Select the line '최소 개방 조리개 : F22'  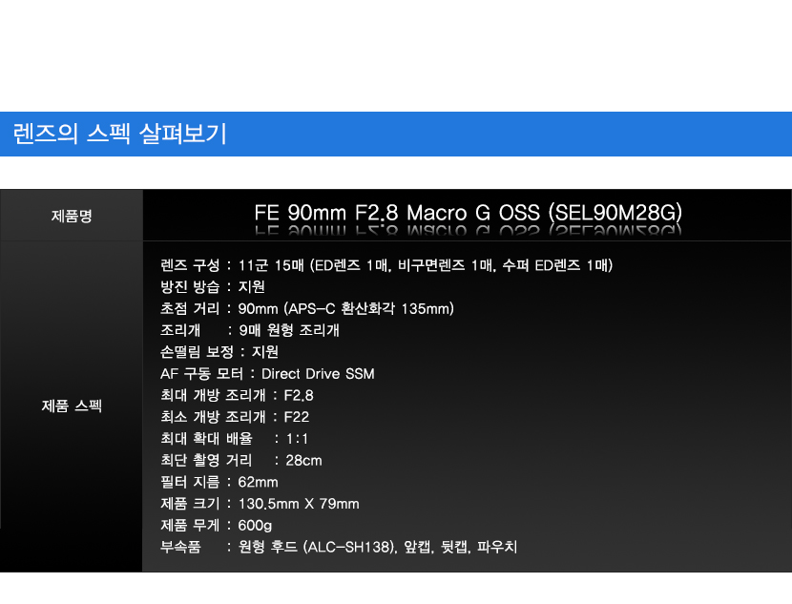(235, 417)
